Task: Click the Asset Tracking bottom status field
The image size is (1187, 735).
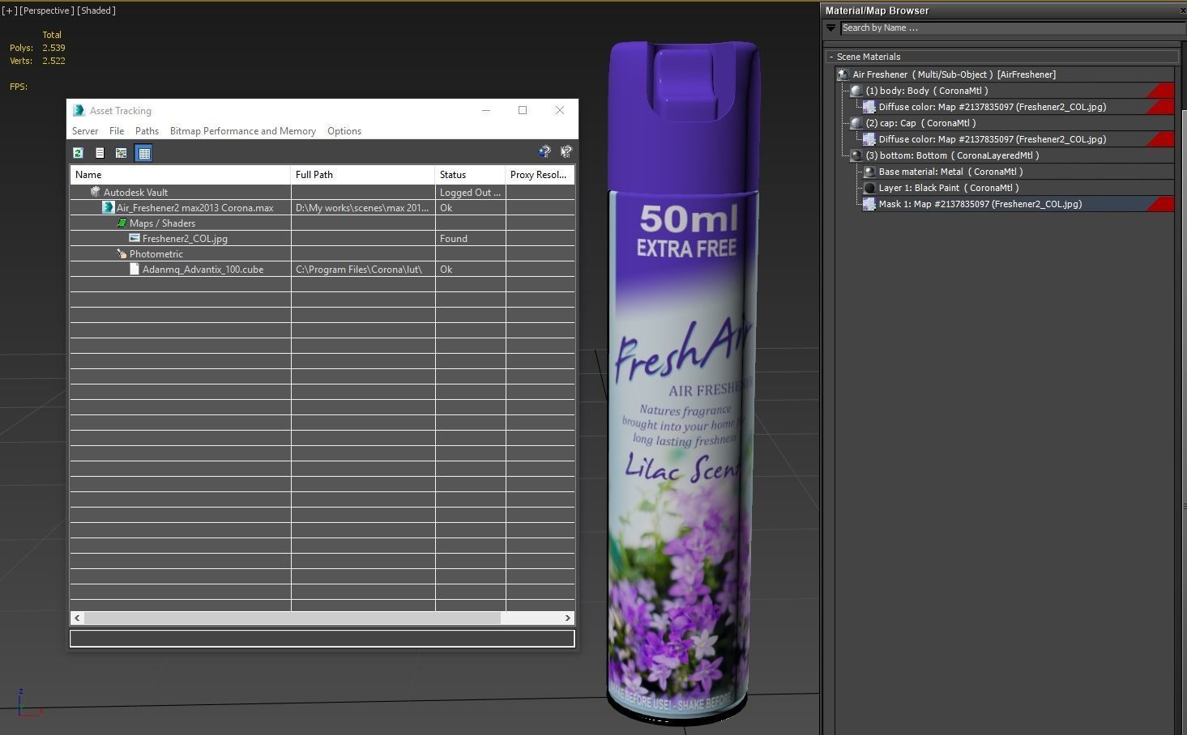Action: click(x=322, y=639)
